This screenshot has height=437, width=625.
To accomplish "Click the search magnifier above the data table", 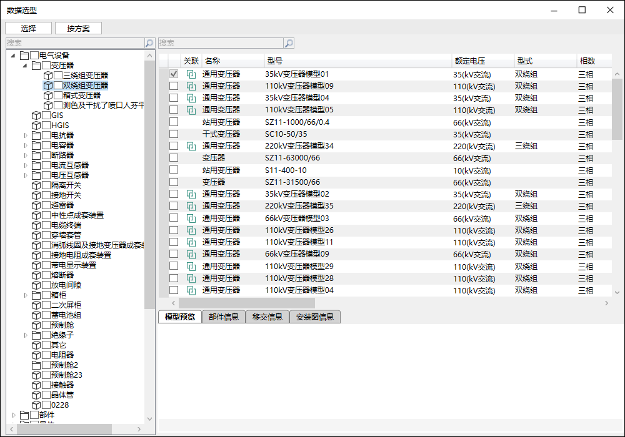I will 288,43.
